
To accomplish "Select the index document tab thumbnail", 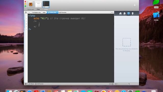I will click(46, 4).
